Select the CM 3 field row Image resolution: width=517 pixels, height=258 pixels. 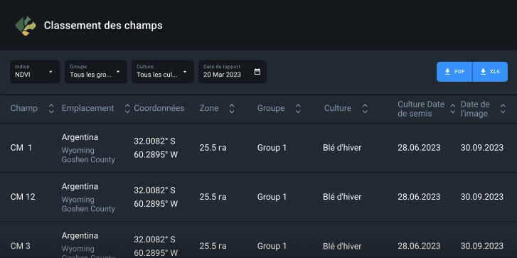259,240
